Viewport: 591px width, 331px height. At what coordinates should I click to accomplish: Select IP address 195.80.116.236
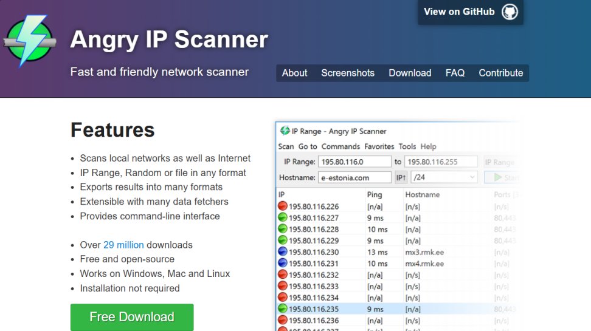[x=314, y=321]
